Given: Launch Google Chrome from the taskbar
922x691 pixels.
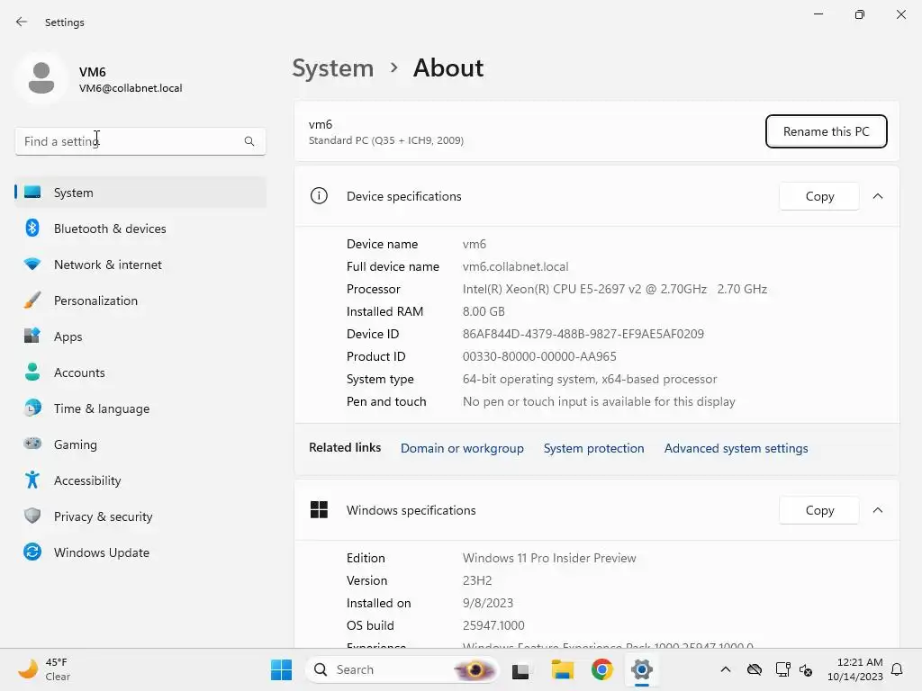Looking at the screenshot, I should click(601, 669).
